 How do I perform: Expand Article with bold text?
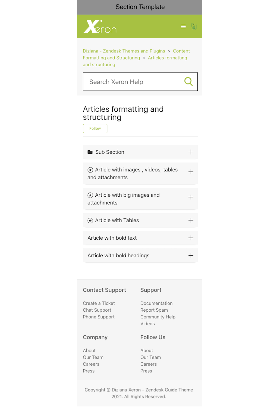coord(191,238)
